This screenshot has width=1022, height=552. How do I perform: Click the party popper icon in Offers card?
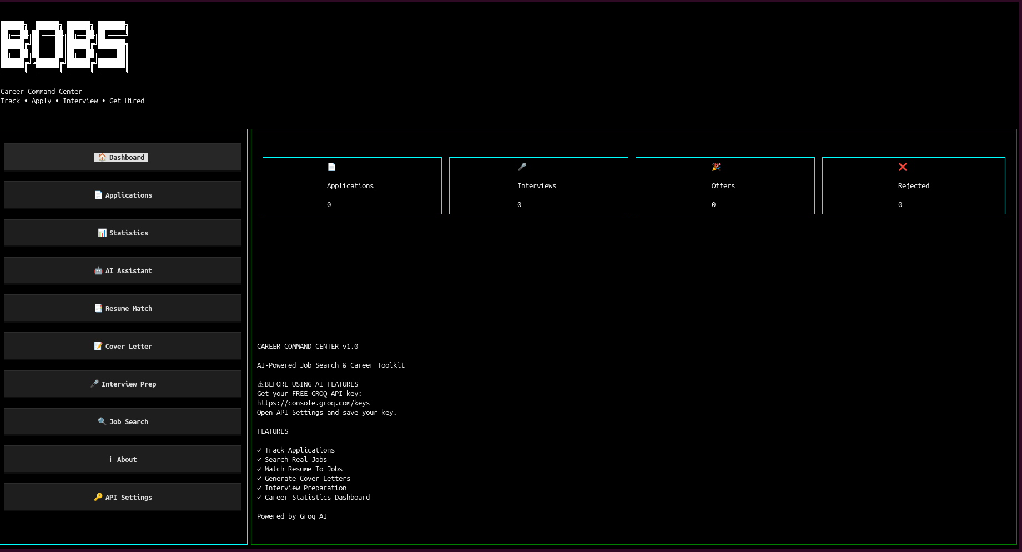coord(716,167)
